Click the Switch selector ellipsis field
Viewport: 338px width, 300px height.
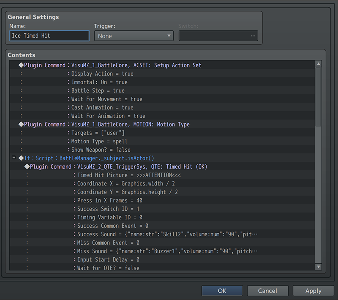pos(218,36)
